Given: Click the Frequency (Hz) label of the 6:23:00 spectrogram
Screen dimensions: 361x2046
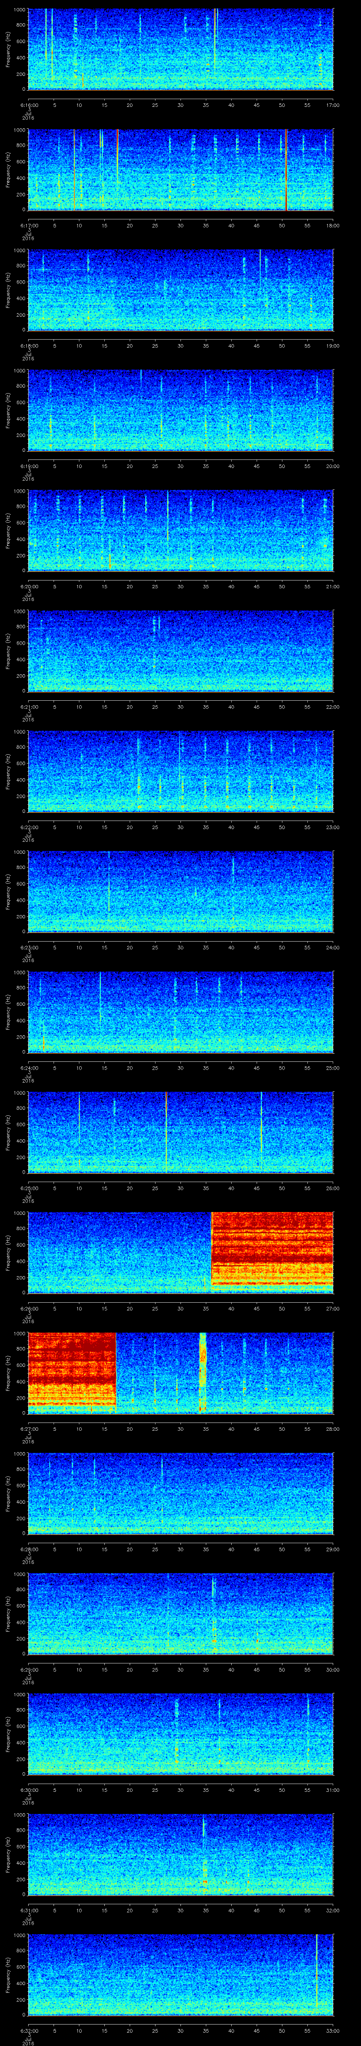Looking at the screenshot, I should point(8,891).
